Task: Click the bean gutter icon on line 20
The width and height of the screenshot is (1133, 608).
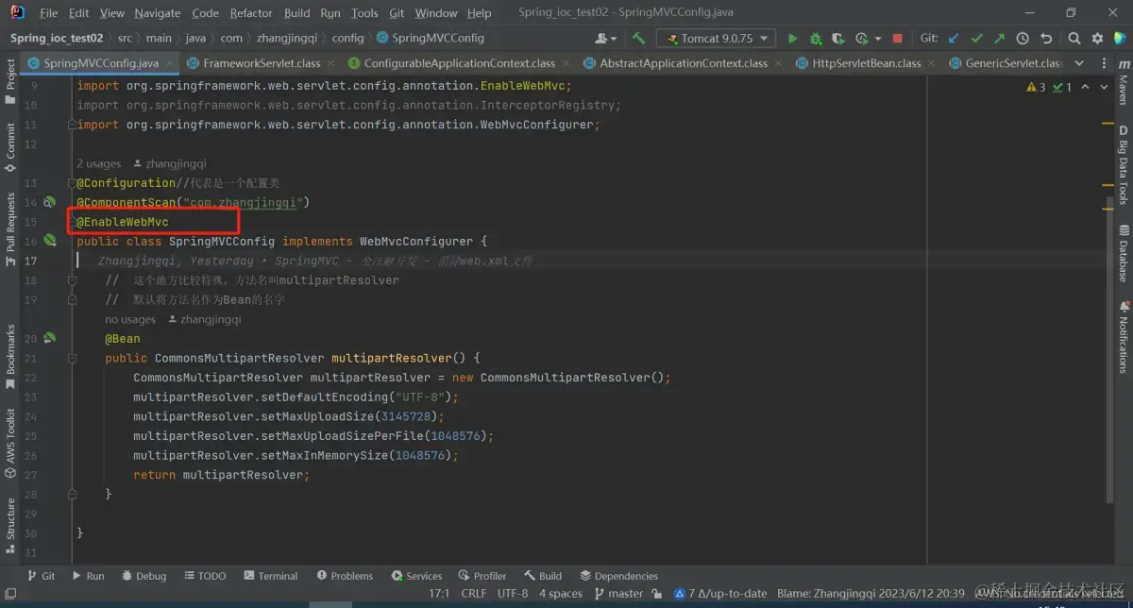Action: (49, 338)
